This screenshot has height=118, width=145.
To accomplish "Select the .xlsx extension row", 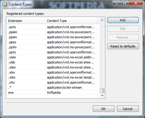I will 53,72.
